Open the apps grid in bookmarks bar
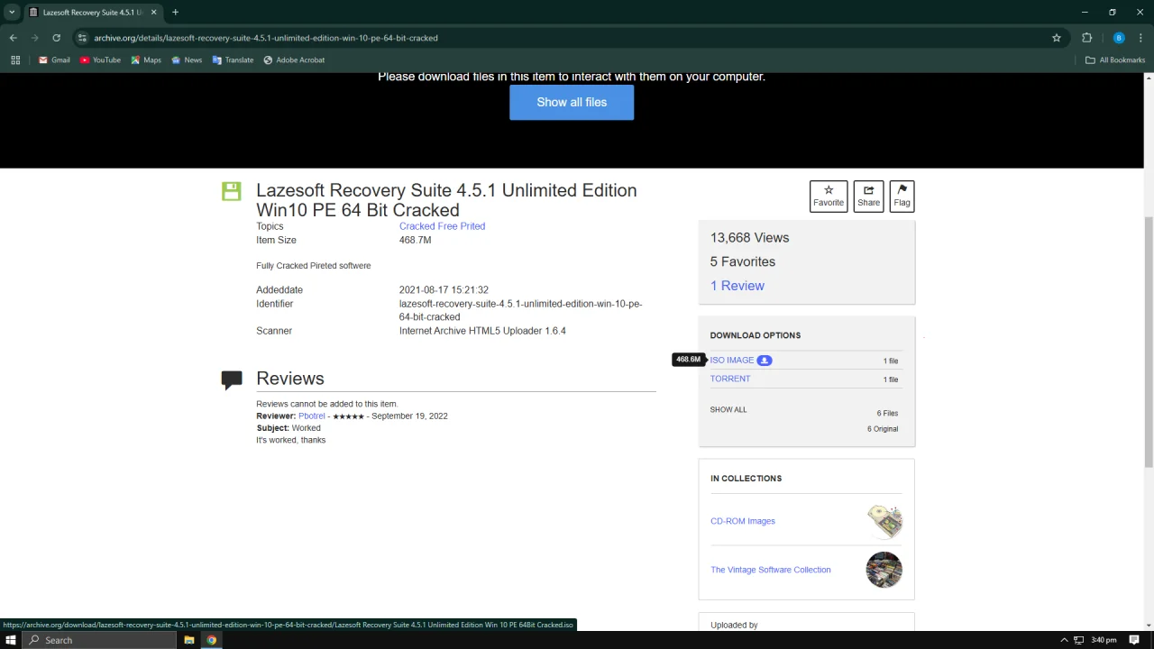1154x649 pixels. click(15, 60)
